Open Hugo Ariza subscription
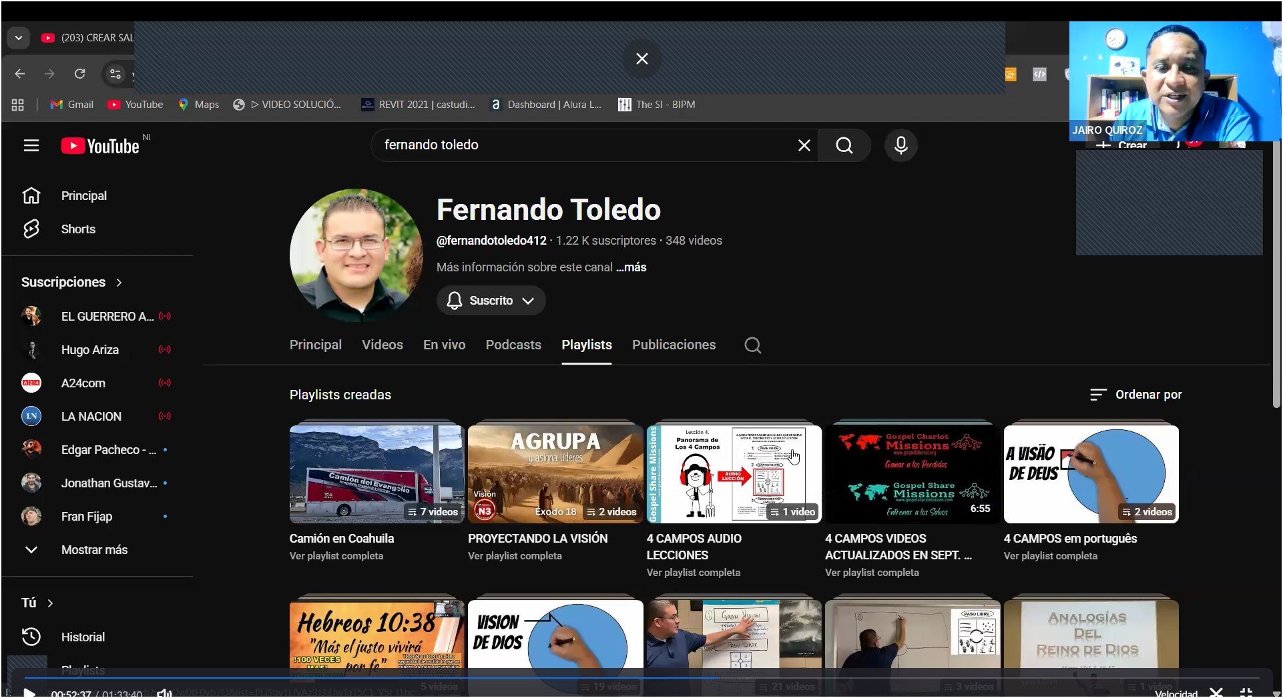 [97, 350]
